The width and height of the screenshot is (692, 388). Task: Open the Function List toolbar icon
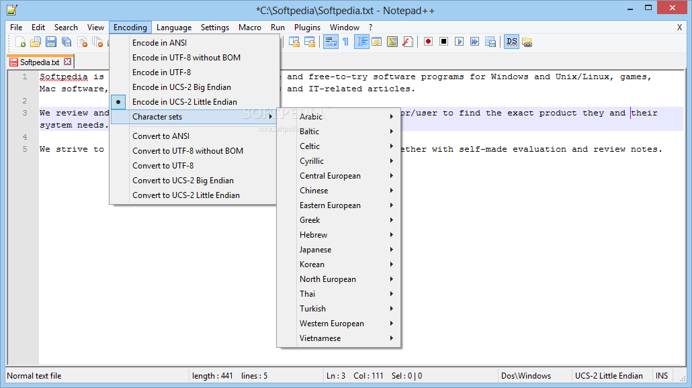[408, 42]
